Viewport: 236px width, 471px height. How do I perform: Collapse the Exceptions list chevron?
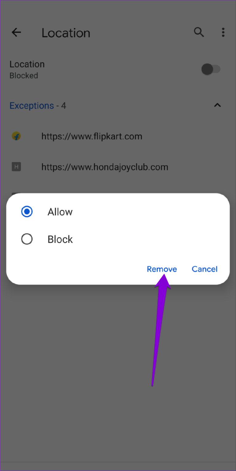tap(218, 105)
